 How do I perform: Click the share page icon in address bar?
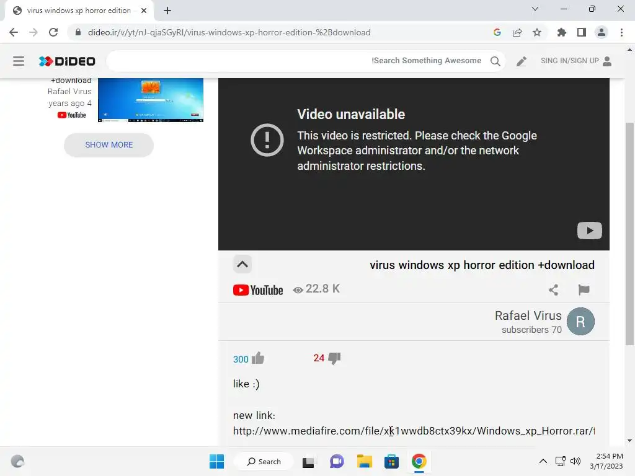pos(517,32)
